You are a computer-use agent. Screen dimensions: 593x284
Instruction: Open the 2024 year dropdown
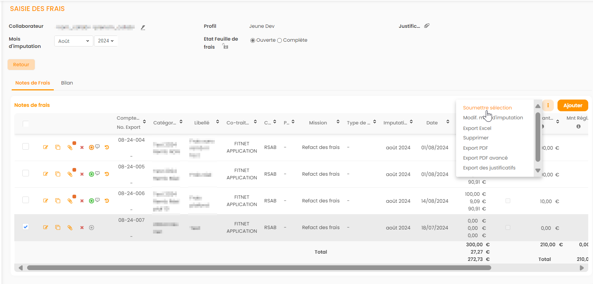click(106, 41)
